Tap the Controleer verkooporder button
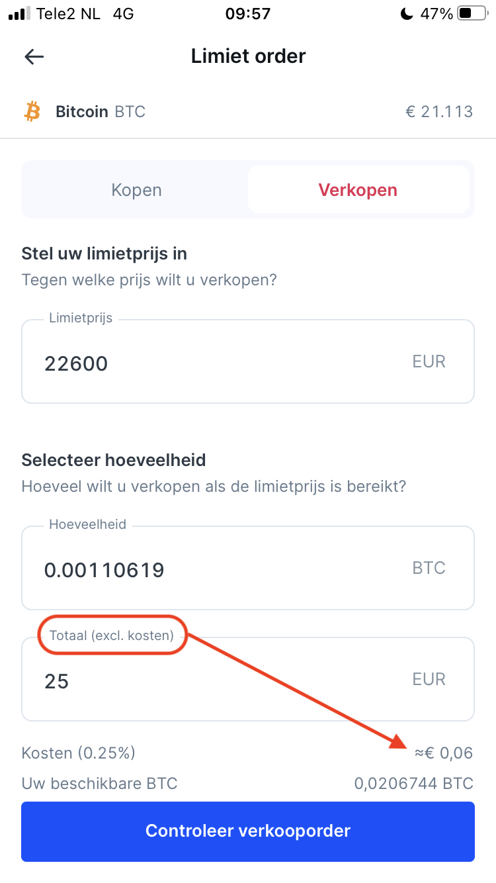This screenshot has height=883, width=496. pyautogui.click(x=248, y=831)
